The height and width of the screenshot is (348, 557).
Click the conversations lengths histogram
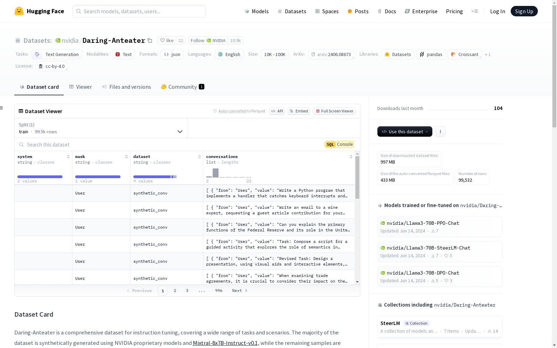228,173
